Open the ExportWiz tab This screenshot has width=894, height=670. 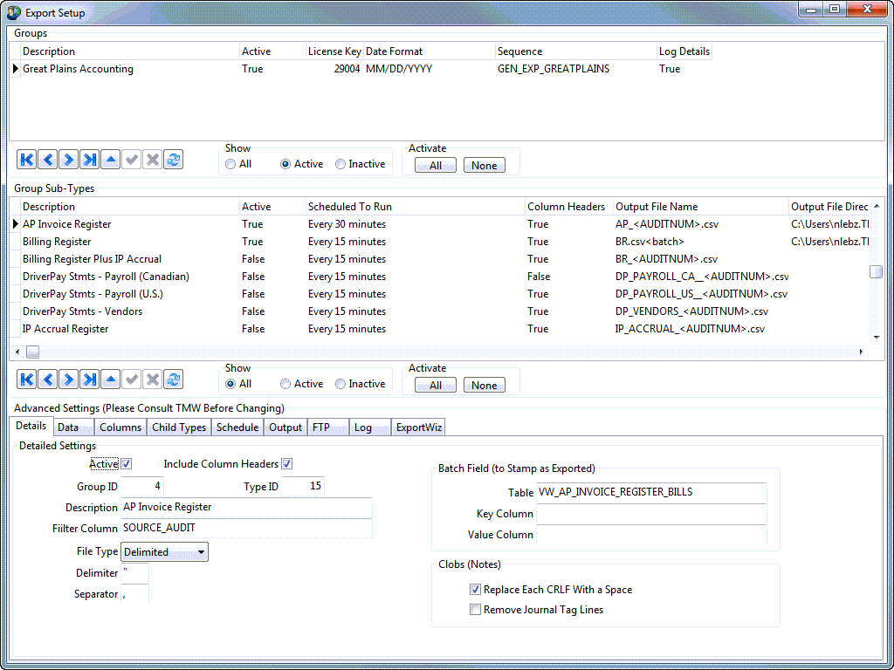419,427
